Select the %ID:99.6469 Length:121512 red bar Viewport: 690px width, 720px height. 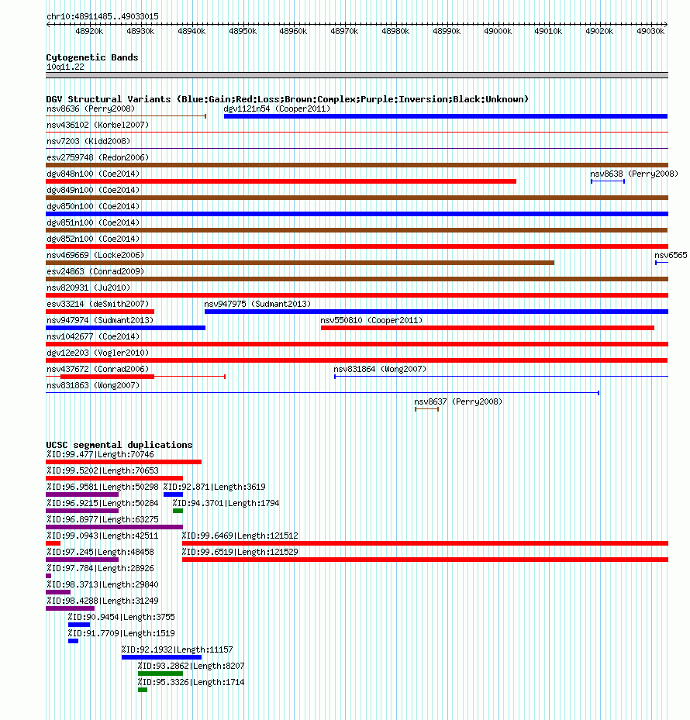(x=426, y=543)
